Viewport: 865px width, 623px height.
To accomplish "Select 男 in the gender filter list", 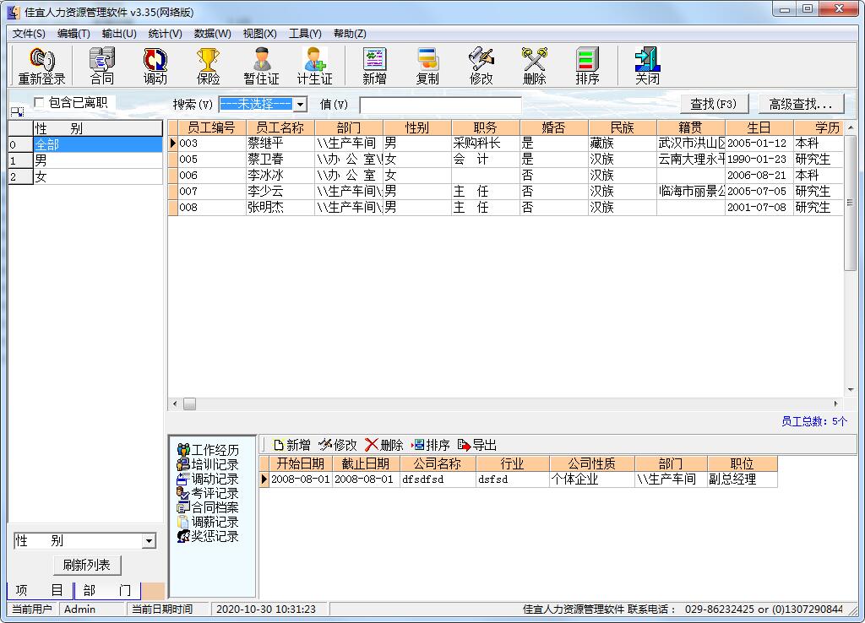I will point(98,160).
